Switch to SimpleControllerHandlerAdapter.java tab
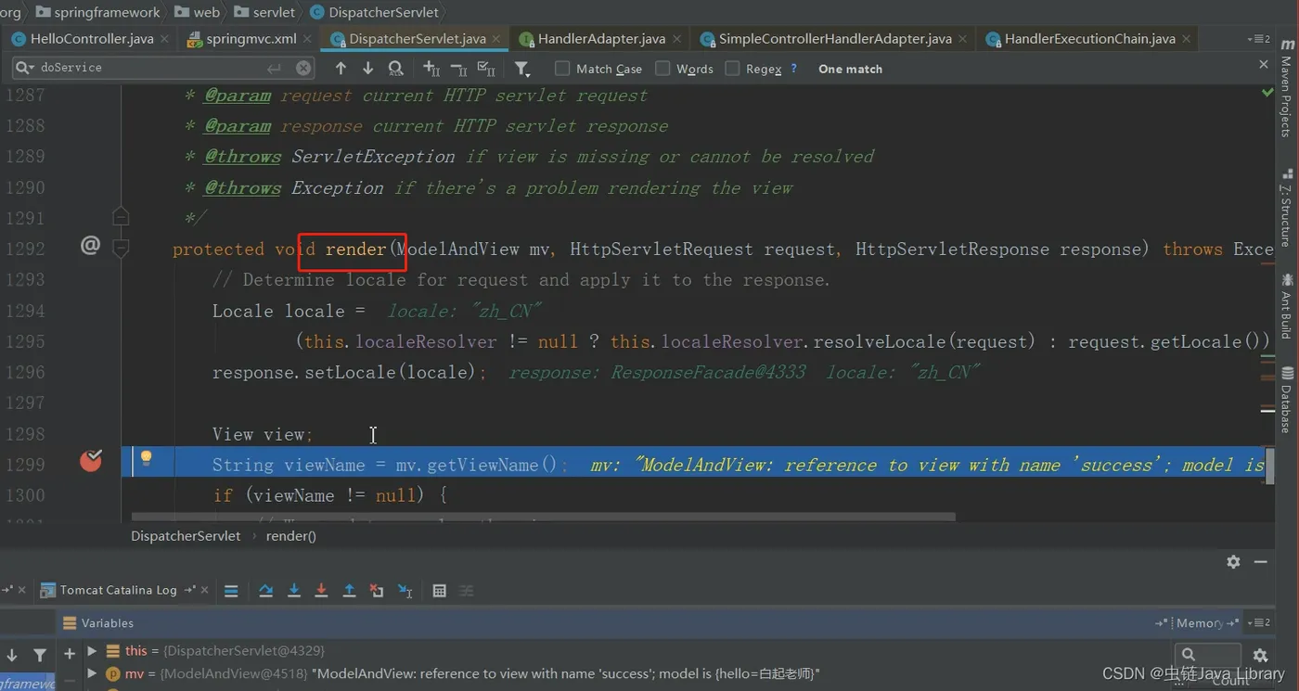This screenshot has height=691, width=1299. [834, 39]
